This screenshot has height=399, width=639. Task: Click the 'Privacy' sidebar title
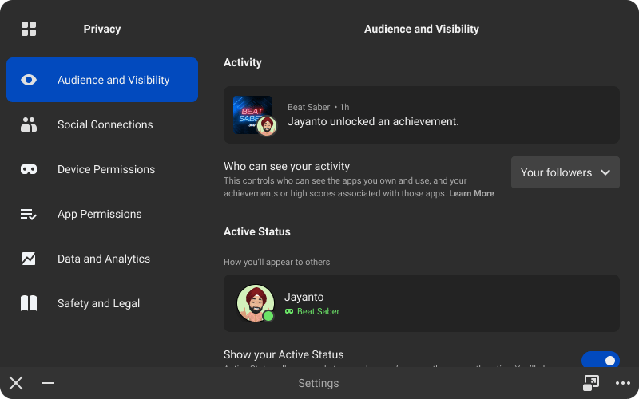[x=102, y=29]
